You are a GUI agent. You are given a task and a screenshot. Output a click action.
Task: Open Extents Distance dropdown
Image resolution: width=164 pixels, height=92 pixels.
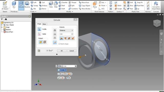pyautogui.click(x=66, y=30)
